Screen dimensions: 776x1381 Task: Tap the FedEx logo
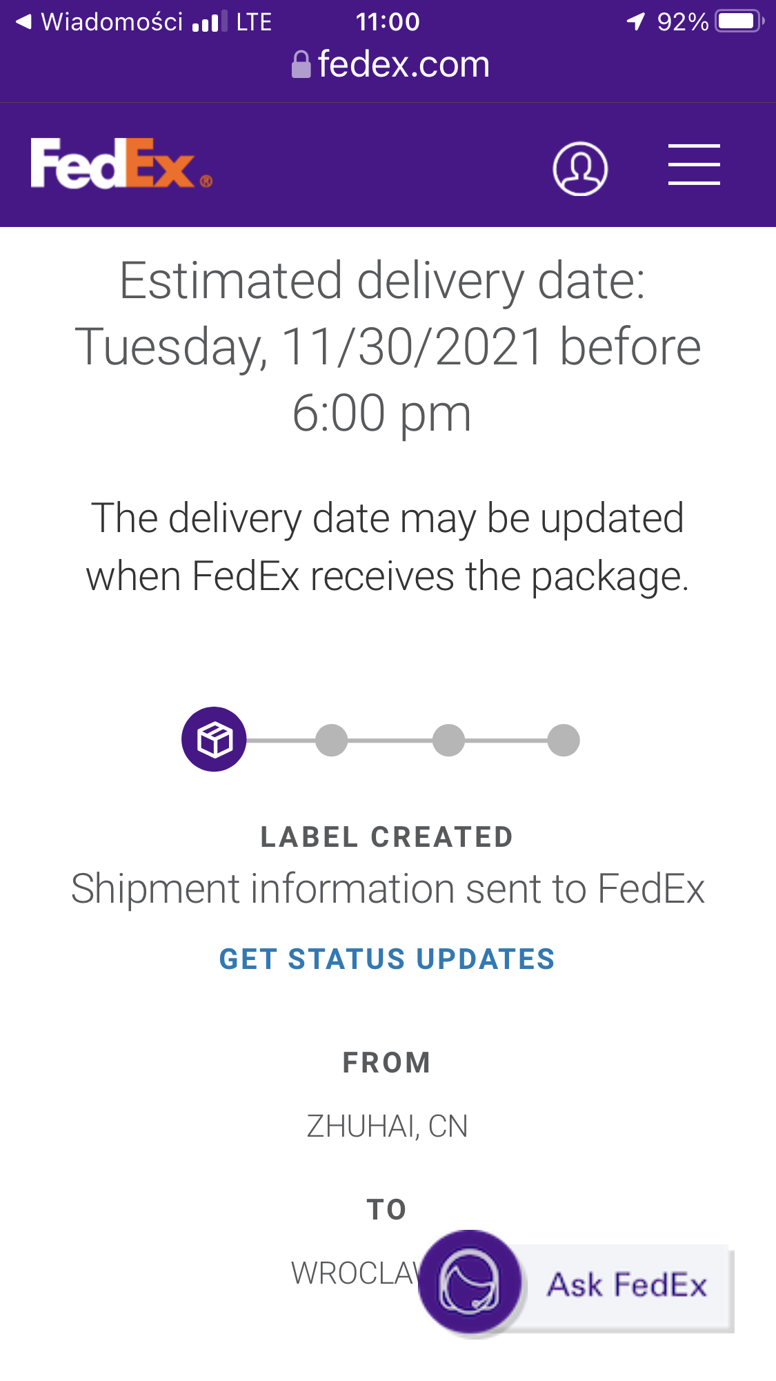click(121, 164)
